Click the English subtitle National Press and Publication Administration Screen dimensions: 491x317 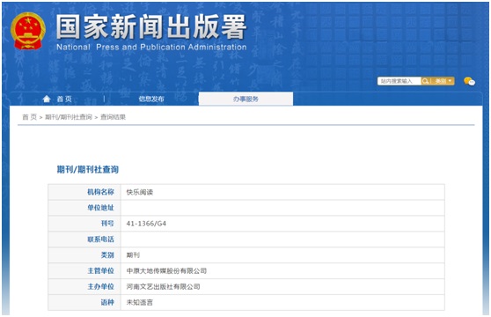pyautogui.click(x=151, y=48)
